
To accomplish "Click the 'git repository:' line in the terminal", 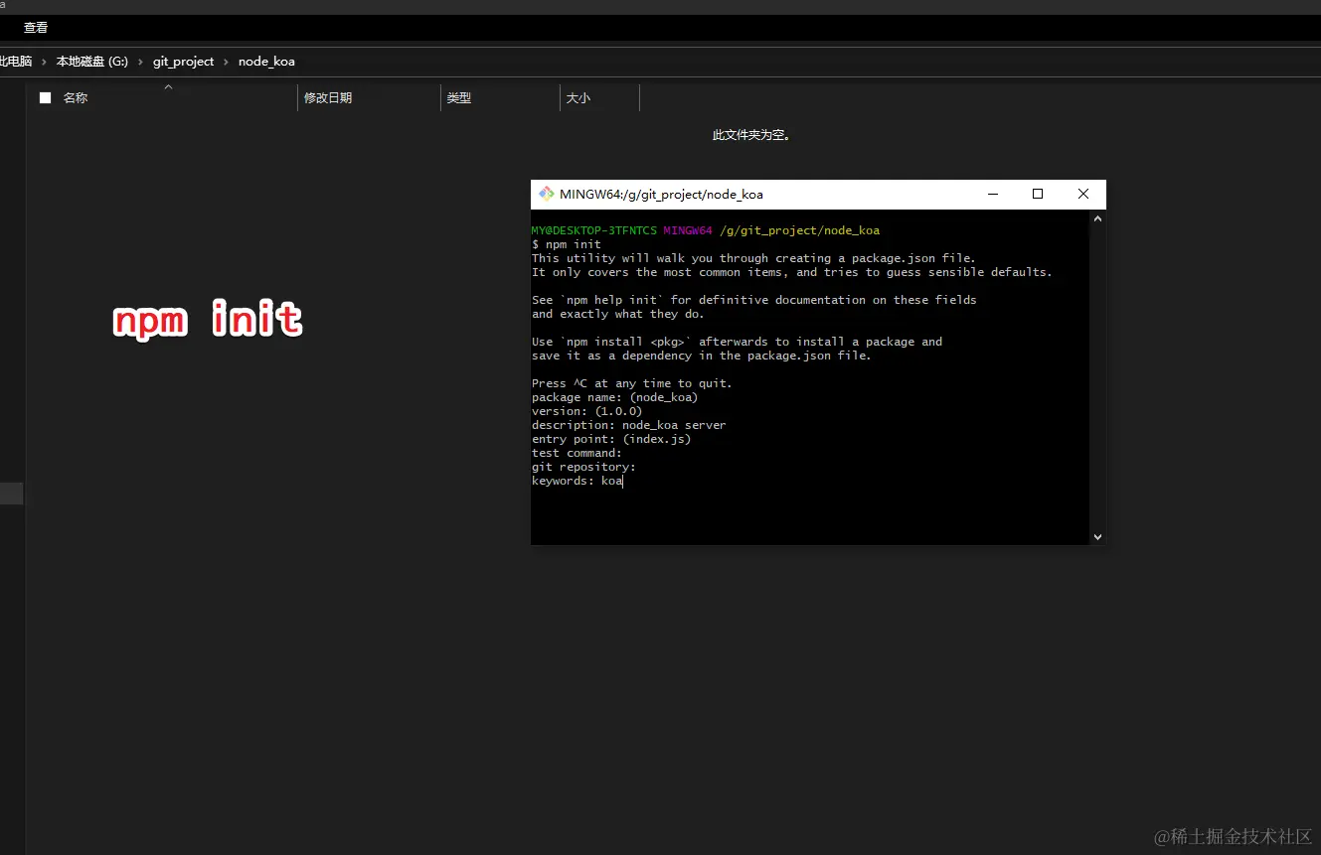I will pyautogui.click(x=583, y=467).
